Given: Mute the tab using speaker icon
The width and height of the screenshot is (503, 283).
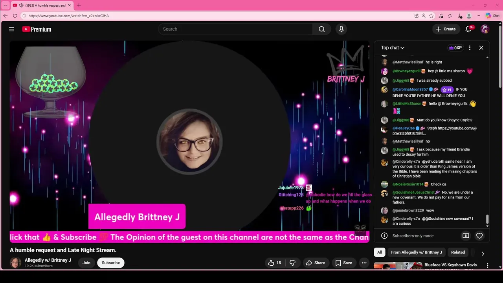Looking at the screenshot, I should pos(21,6).
